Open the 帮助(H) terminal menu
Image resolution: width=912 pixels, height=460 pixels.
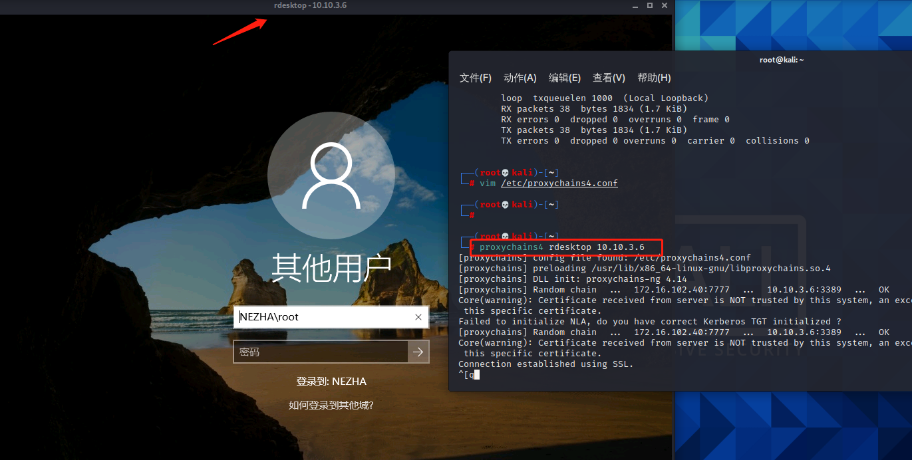(654, 78)
